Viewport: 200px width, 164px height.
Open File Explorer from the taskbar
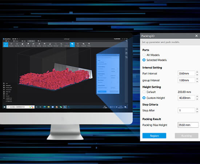point(49,107)
